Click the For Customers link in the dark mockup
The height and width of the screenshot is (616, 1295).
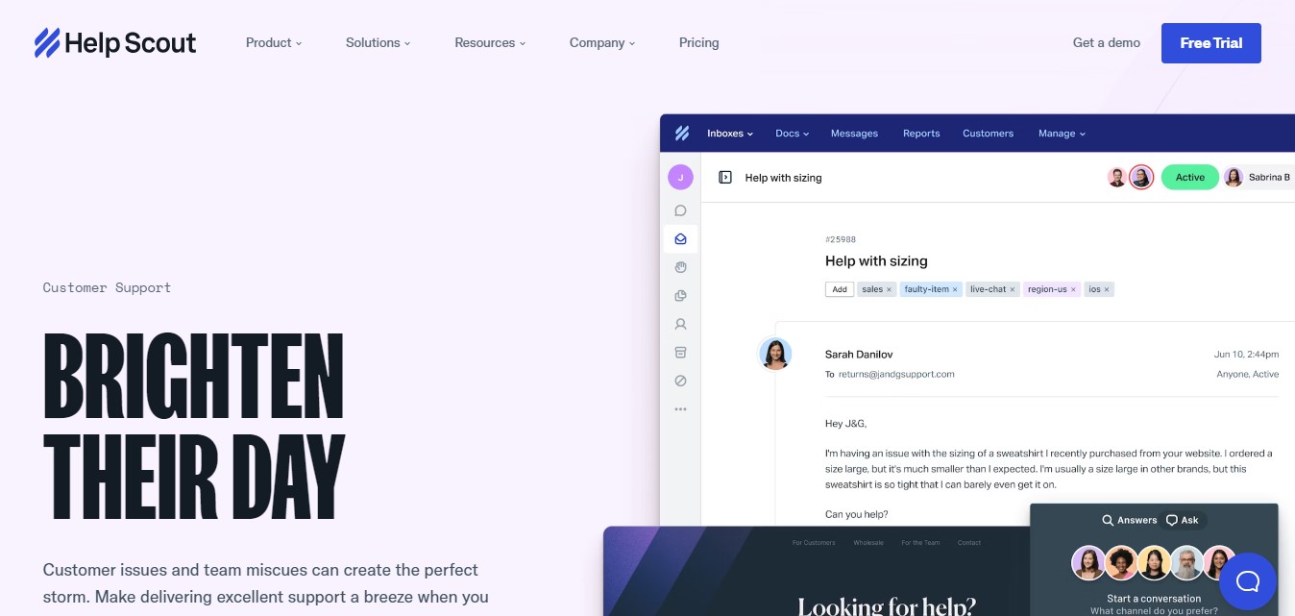[x=814, y=543]
